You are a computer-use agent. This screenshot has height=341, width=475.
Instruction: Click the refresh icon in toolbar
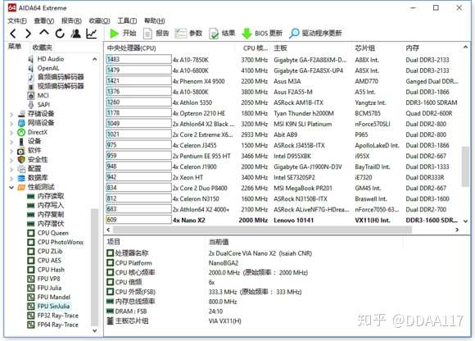[60, 34]
